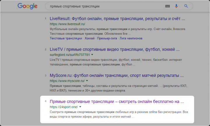
Task: Open the Хоккей sitelink
Action: (90, 38)
